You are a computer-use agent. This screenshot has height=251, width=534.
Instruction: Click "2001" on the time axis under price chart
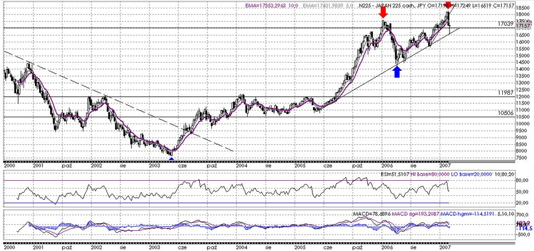tap(38, 166)
